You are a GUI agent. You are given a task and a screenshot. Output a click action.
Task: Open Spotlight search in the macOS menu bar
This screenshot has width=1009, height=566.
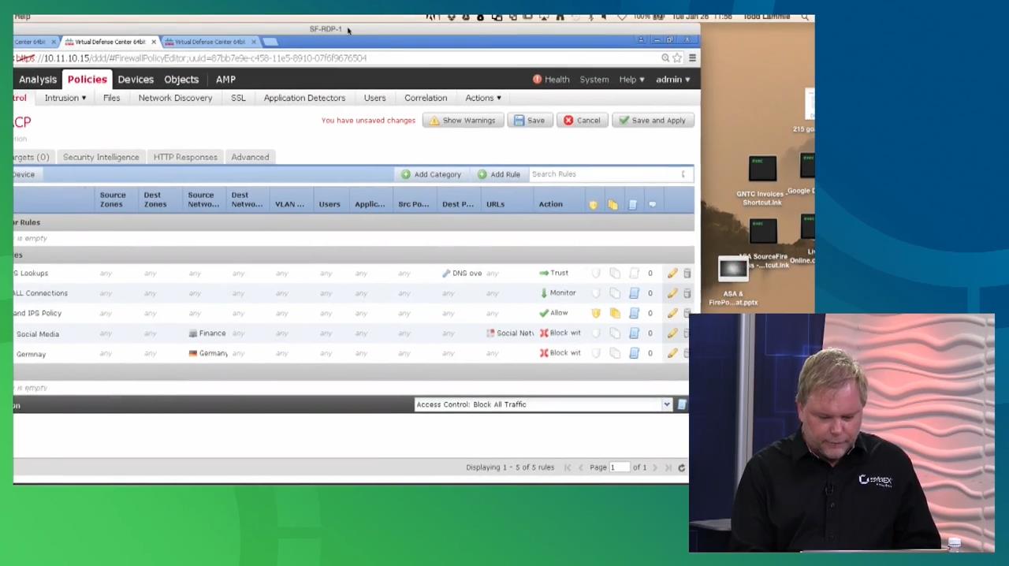coord(805,17)
